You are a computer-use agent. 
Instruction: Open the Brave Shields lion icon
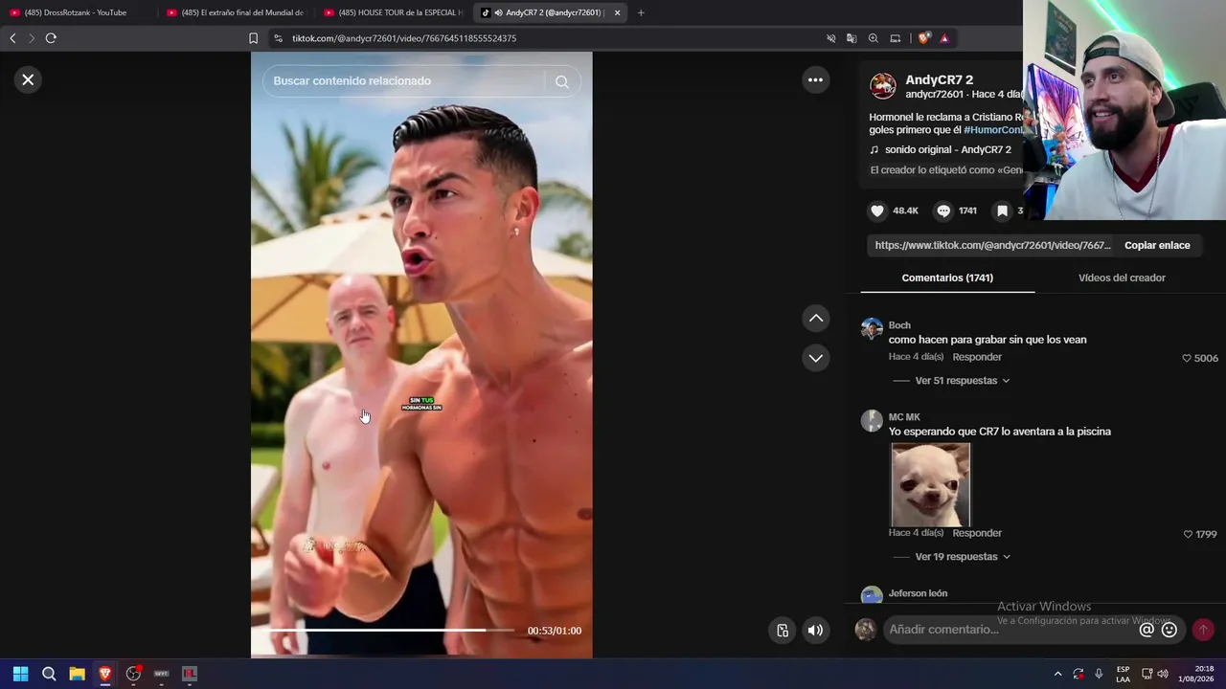pos(923,38)
